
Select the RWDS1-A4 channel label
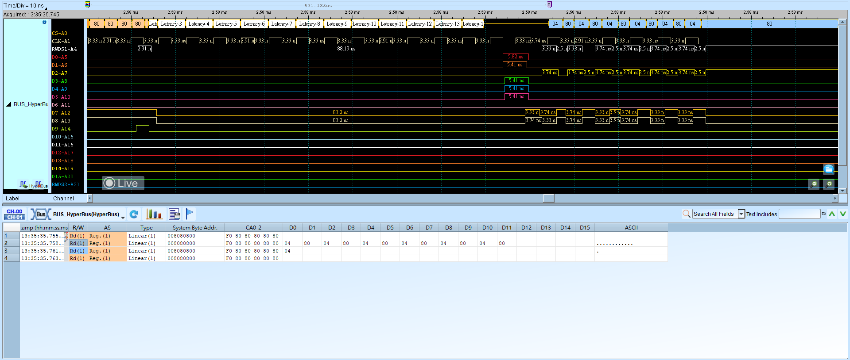tap(64, 49)
